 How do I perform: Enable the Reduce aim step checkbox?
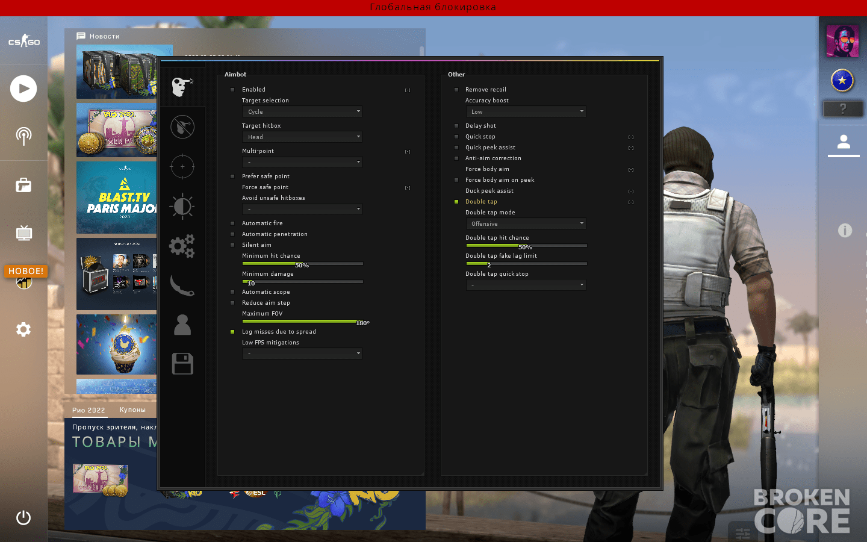[x=232, y=303]
